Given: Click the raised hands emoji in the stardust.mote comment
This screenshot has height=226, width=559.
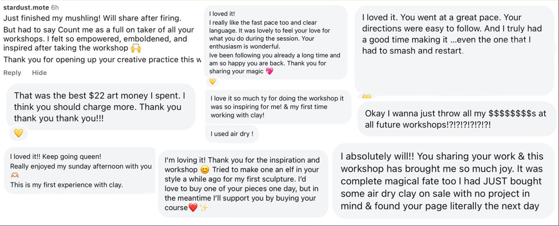Looking at the screenshot, I should [136, 48].
